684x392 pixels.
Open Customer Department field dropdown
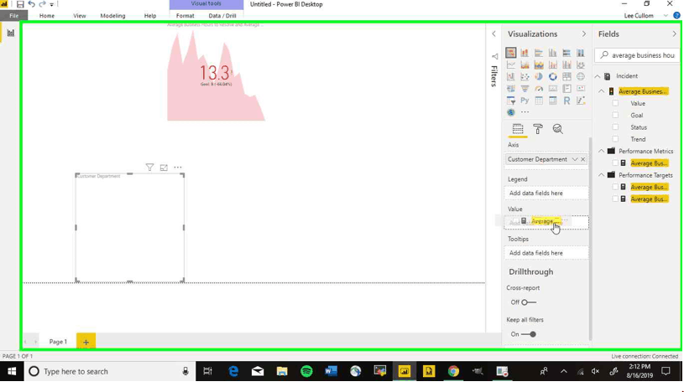pos(575,159)
